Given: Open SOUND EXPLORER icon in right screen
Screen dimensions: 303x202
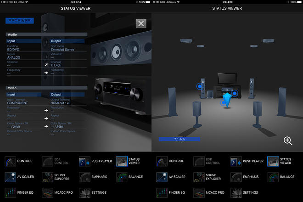Looking at the screenshot, I should click(x=199, y=177).
